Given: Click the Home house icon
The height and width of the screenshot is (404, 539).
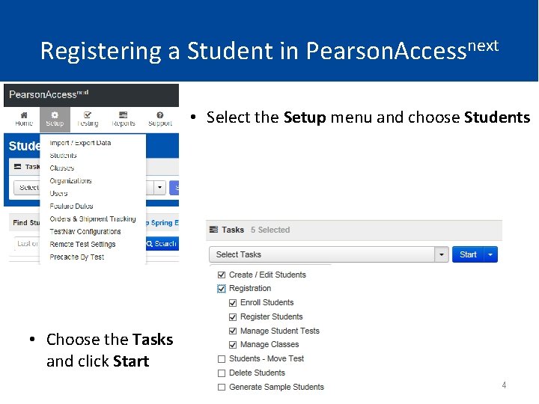Looking at the screenshot, I should [x=24, y=114].
